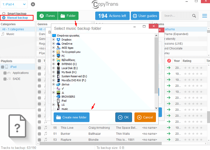Open the iPad 4 device dropdown

tap(14, 4)
